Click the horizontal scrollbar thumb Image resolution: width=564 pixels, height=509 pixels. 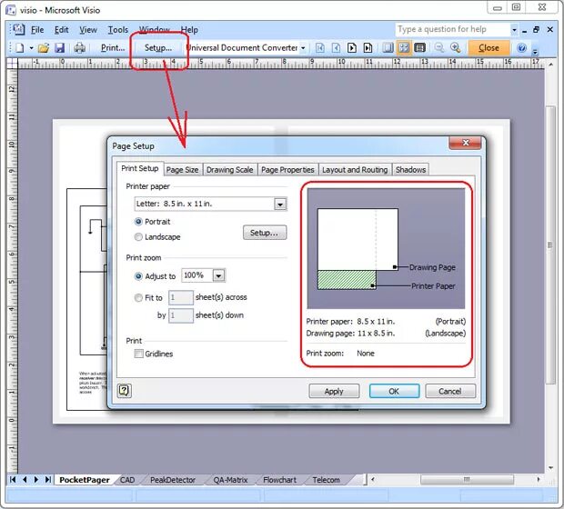coord(467,480)
